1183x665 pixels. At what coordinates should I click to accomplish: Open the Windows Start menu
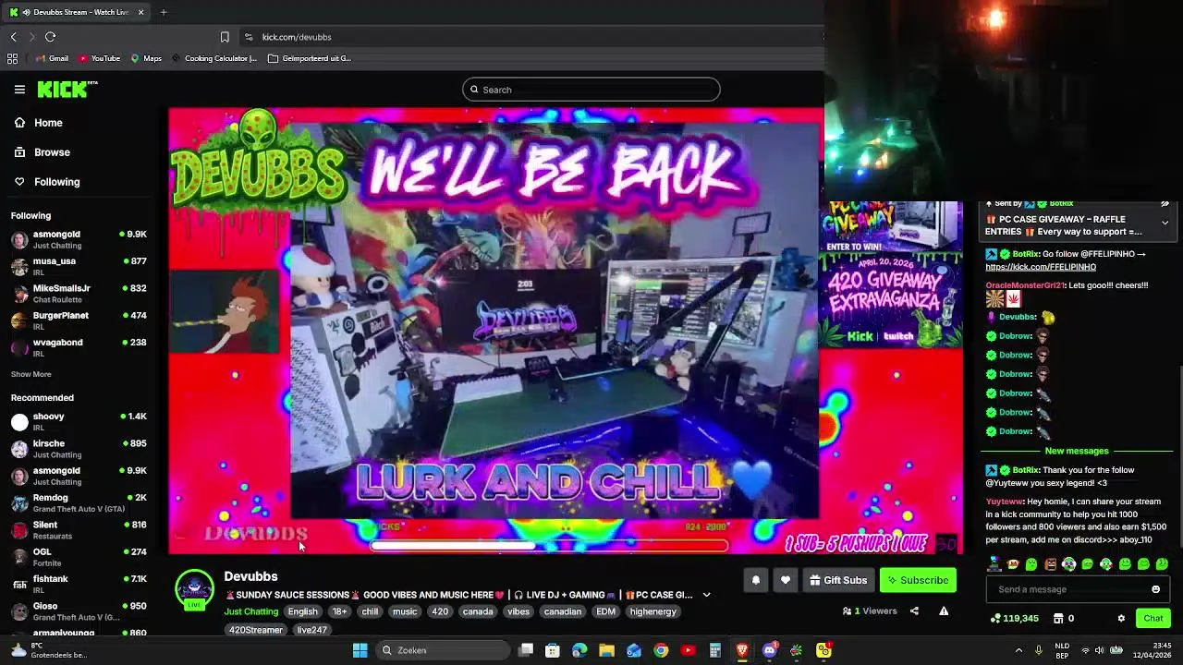(360, 650)
